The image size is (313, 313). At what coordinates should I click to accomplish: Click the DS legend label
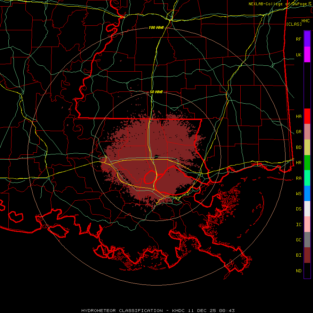pos(298,209)
